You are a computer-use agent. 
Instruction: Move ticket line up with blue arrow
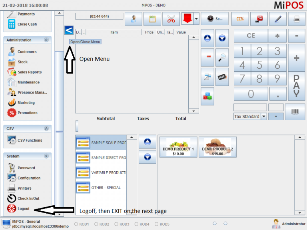point(207,38)
